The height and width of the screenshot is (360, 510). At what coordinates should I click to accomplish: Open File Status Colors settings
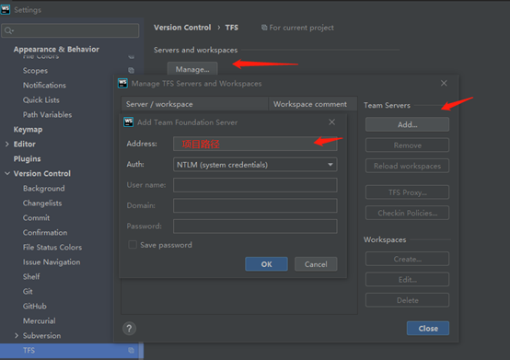click(52, 247)
